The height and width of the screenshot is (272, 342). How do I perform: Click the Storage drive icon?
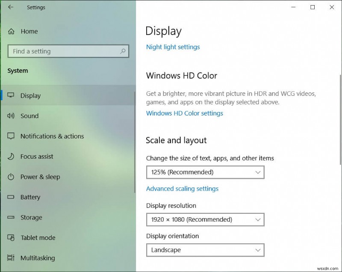coord(11,217)
